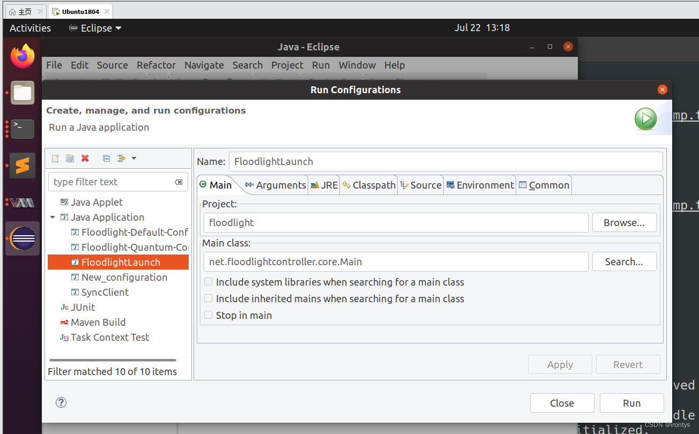
Task: Open the Run menu in Eclipse
Action: pos(321,65)
